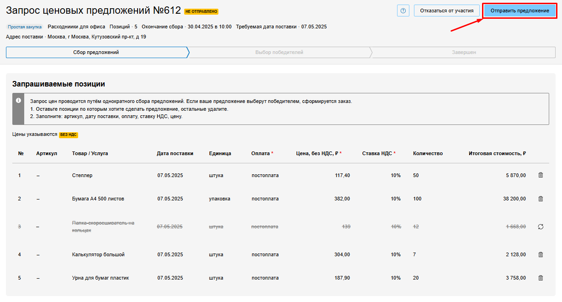The image size is (562, 302).
Task: Delete the Степлер row with trash icon
Action: (541, 175)
